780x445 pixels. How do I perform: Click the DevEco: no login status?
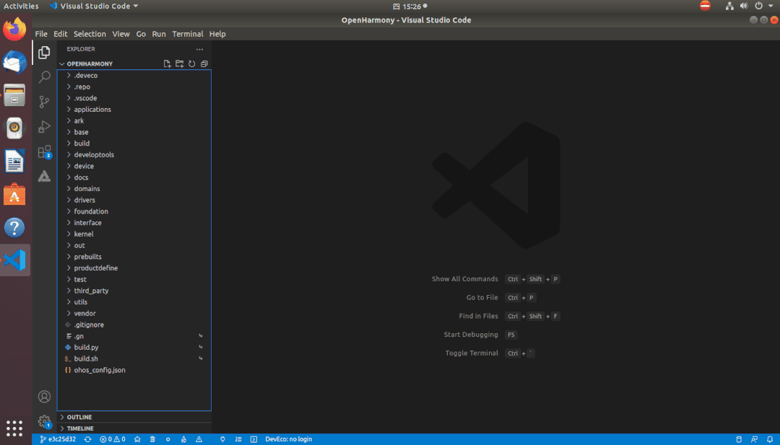point(288,439)
